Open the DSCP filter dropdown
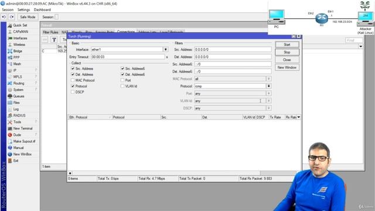Screen dimensions: 375x211 pyautogui.click(x=269, y=108)
